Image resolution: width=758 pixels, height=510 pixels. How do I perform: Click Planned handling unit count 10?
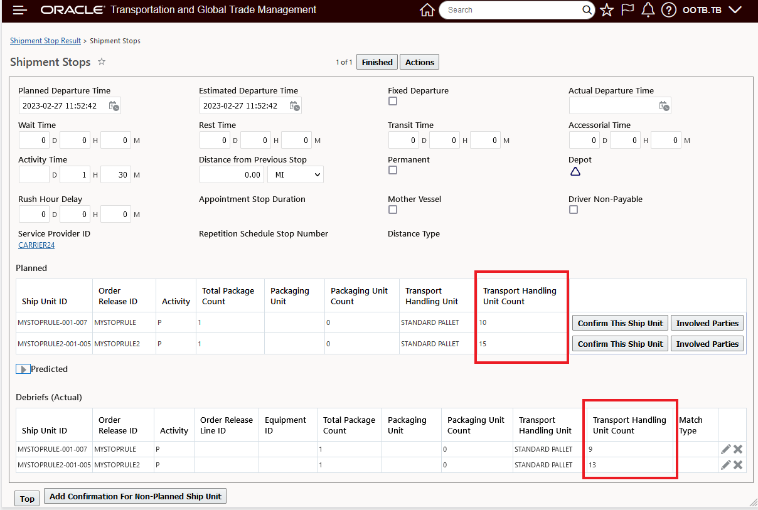483,322
